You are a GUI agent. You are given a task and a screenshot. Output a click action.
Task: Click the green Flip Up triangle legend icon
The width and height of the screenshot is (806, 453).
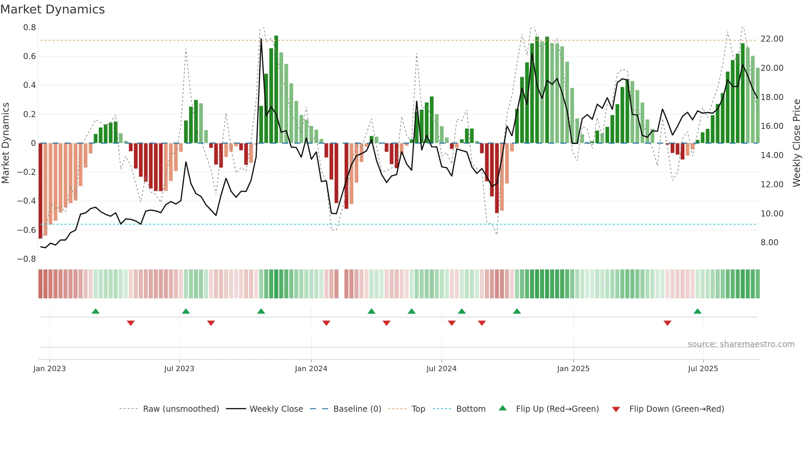pyautogui.click(x=503, y=408)
